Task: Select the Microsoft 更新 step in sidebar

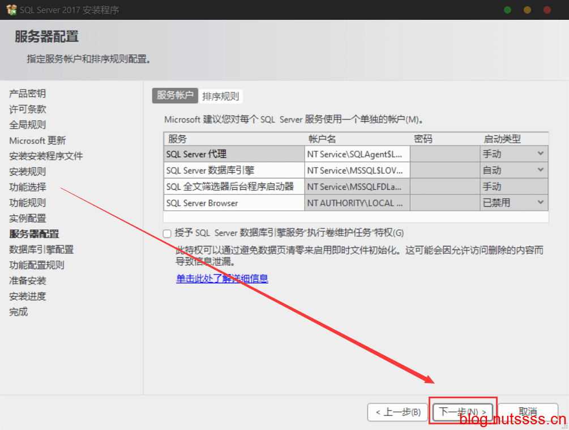Action: [x=37, y=141]
